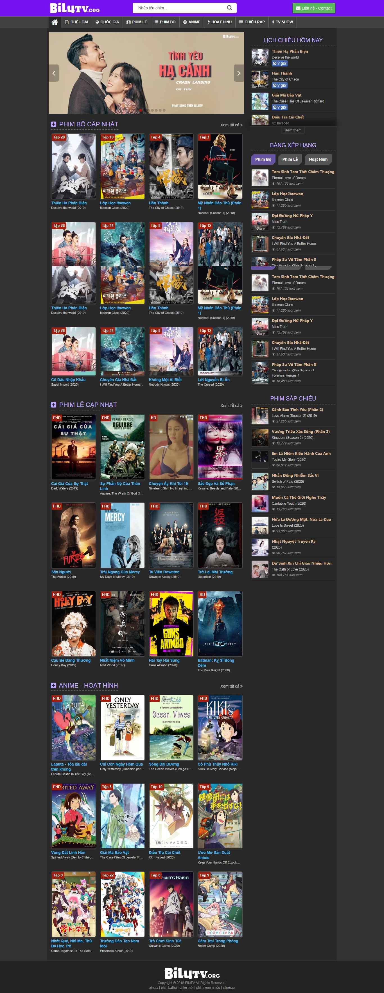Image resolution: width=384 pixels, height=993 pixels.
Task: Open 'Cảnh Báo Tình Yêu (Phần 2)' upcoming title
Action: (x=297, y=409)
